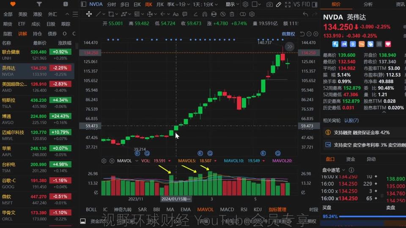Viewport: 406px width, 228px height.
Task: Expand the 盘中逐笔 dropdown
Action: coord(343,170)
